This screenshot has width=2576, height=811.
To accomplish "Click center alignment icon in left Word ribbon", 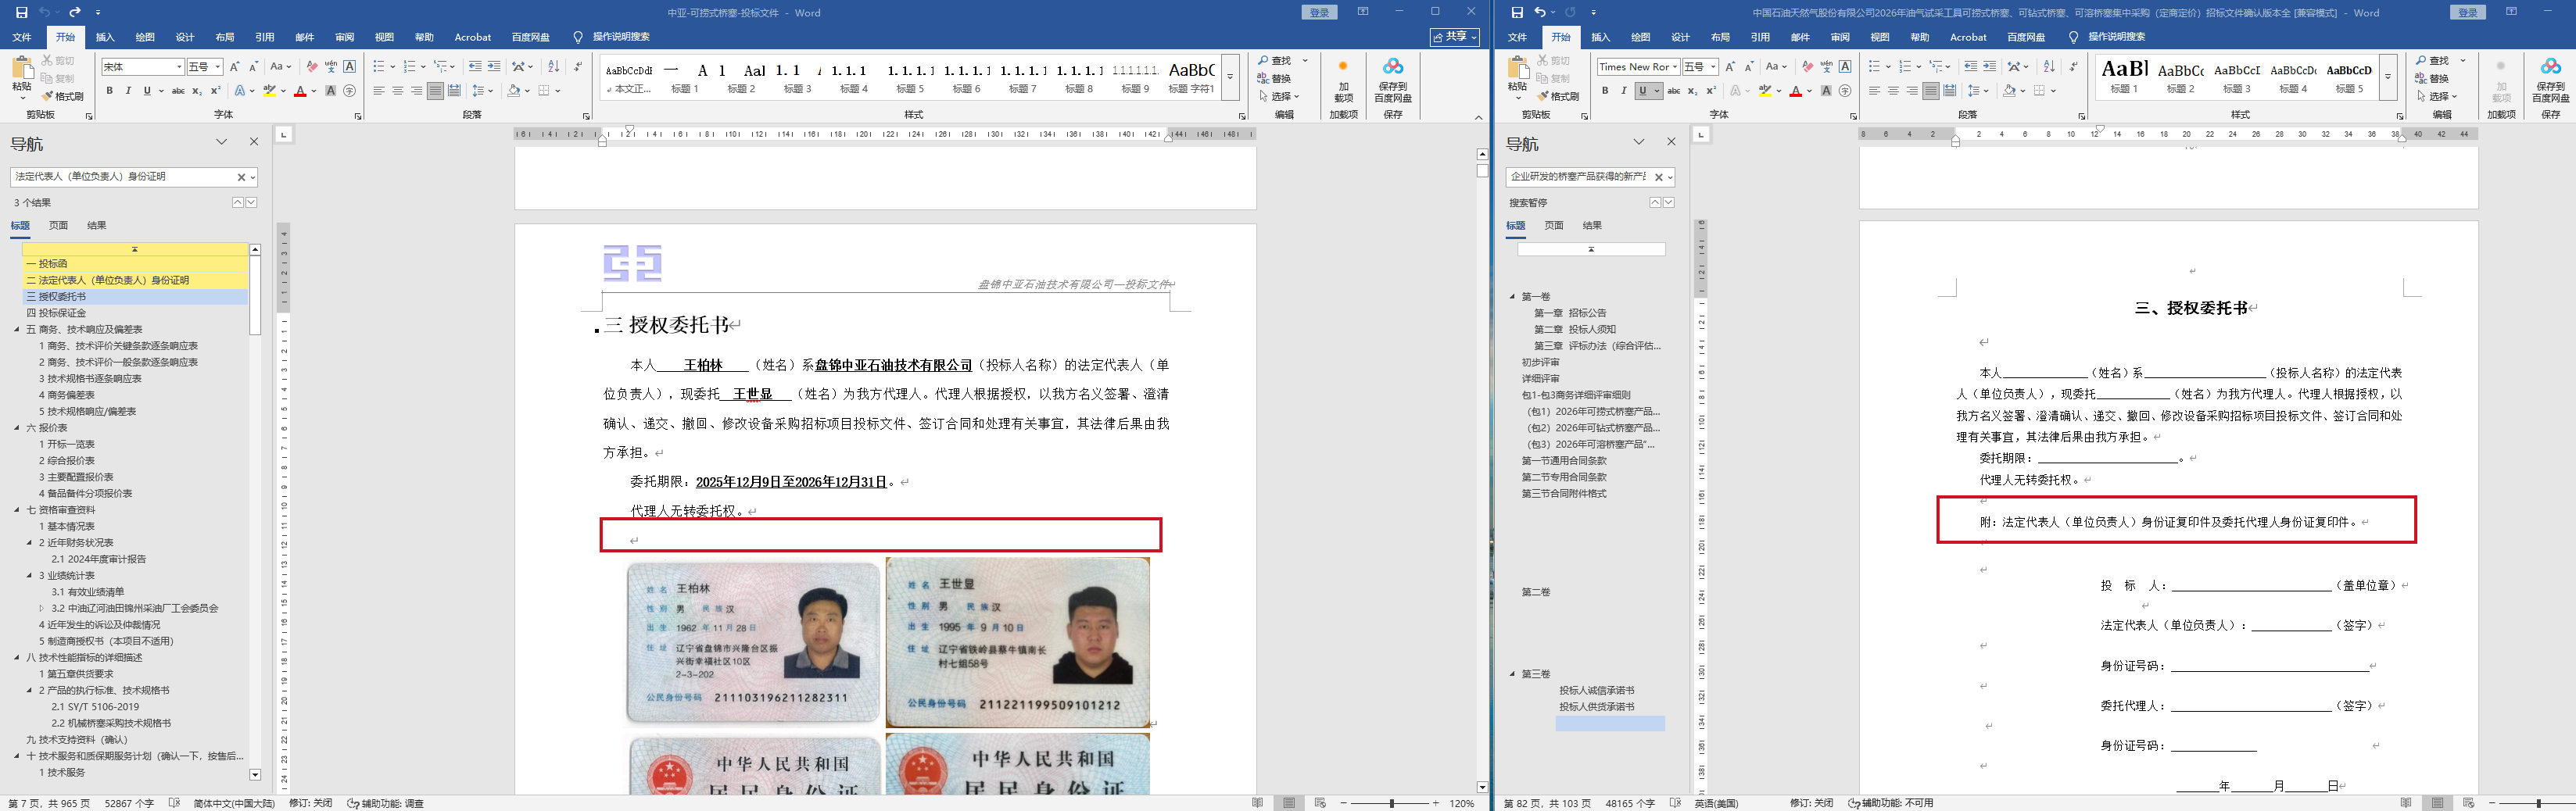I will click(x=398, y=91).
